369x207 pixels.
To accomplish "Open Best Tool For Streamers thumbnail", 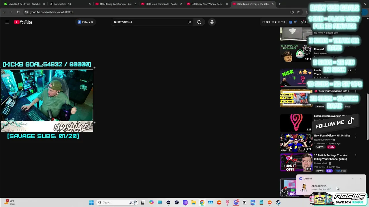I will click(x=296, y=53).
